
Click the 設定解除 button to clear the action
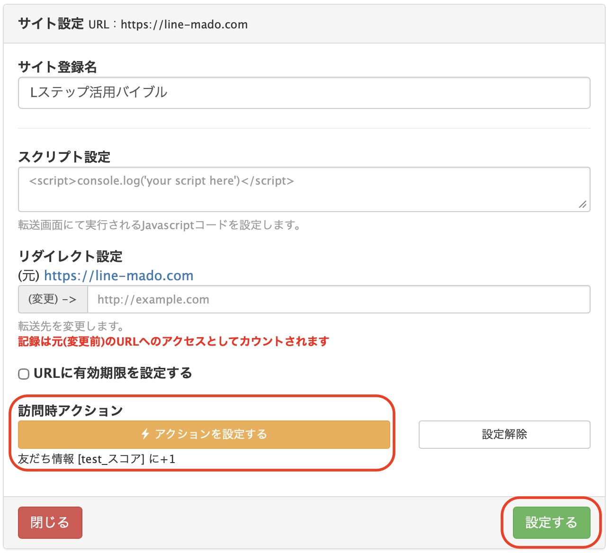503,434
